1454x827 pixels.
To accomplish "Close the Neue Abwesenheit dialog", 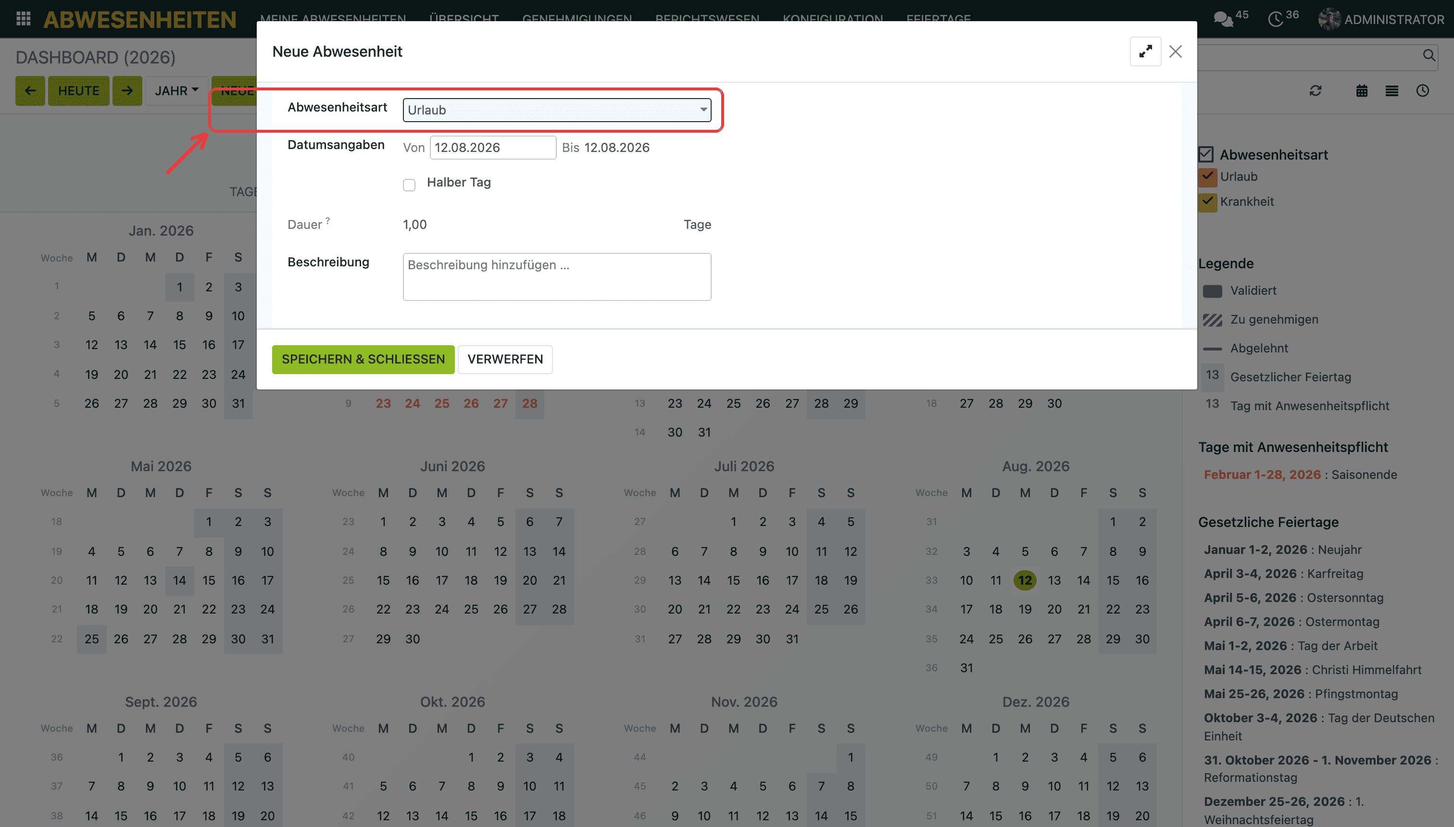I will [1175, 52].
